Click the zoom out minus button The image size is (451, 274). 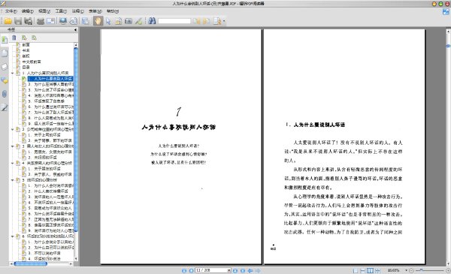(x=411, y=270)
